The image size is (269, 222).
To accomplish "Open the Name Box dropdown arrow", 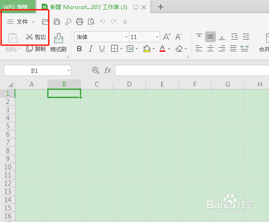I will [x=68, y=70].
